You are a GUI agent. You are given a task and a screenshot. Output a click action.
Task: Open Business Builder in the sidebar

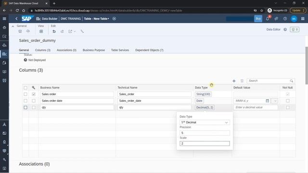(4, 45)
